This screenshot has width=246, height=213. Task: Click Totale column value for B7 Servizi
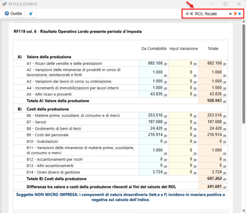coord(214,122)
